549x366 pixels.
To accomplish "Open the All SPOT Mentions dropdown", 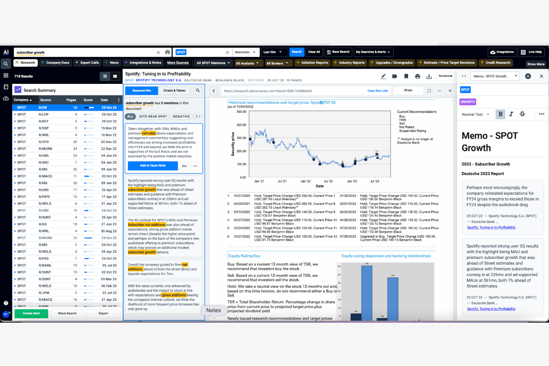I will coord(213,63).
